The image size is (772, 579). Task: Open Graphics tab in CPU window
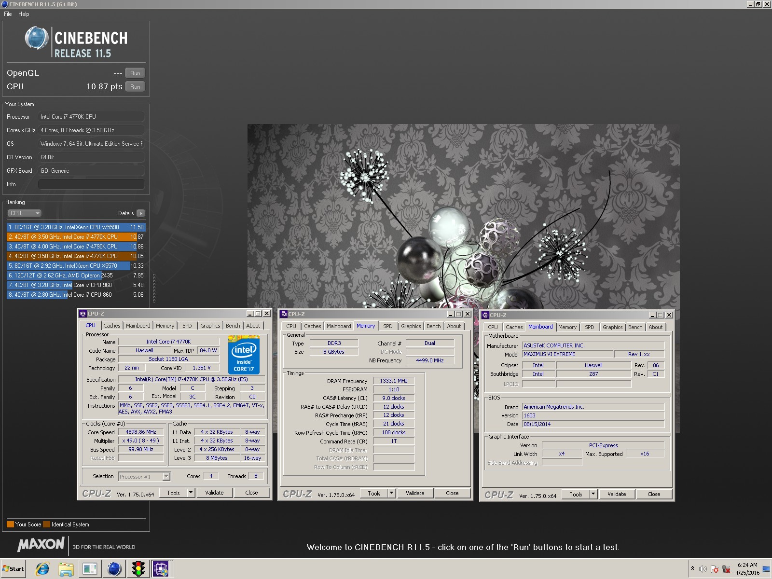pos(210,326)
